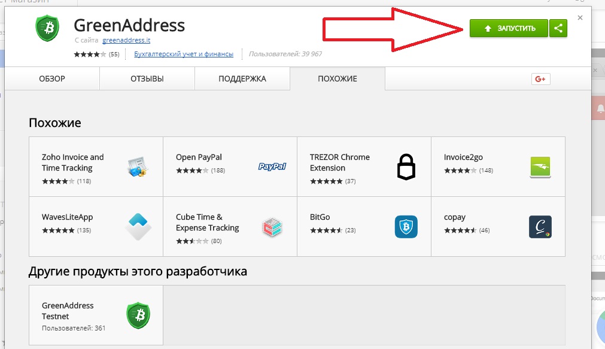Click the TREZOR (37) rating count

[350, 181]
